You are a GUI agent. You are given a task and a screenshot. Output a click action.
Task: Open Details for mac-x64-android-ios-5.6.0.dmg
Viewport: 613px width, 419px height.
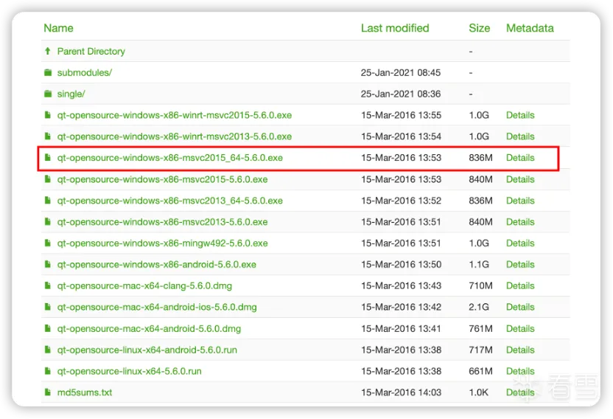(520, 307)
